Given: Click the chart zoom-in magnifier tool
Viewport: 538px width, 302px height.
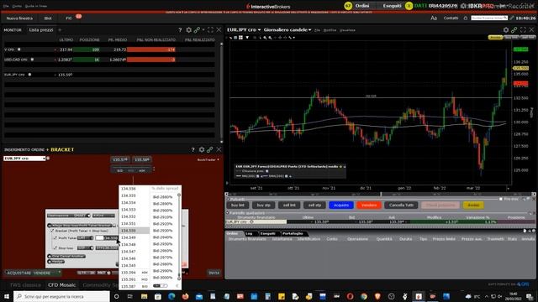Looking at the screenshot, I should pos(265,38).
